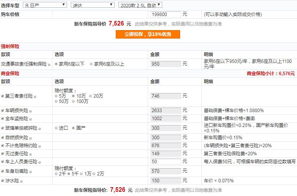The width and height of the screenshot is (297, 196).
Task: Toggle 玻璃单独破碎险 checkbox
Action: [2, 128]
